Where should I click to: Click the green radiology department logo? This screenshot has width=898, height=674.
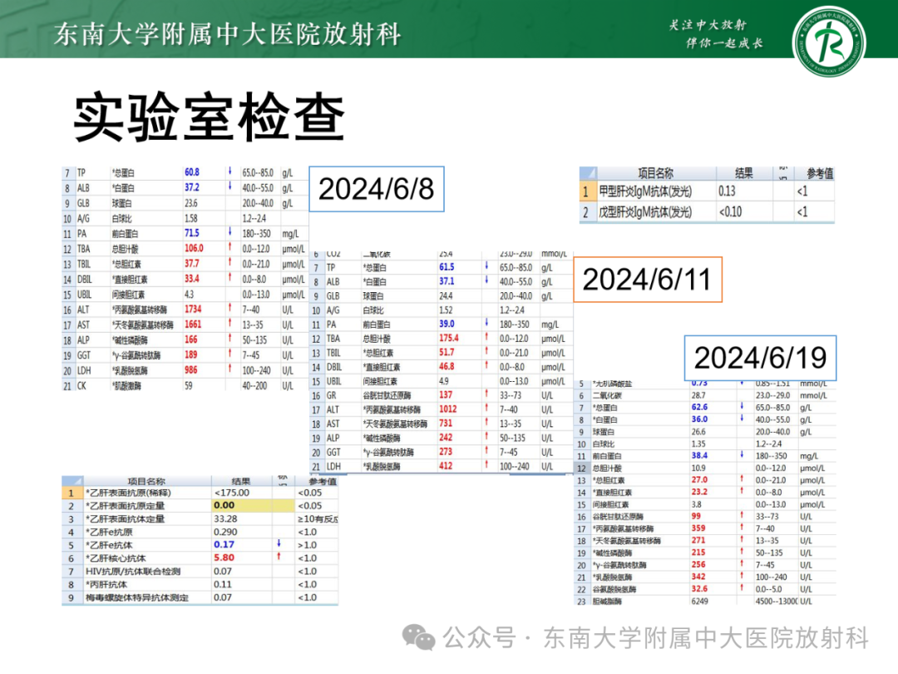828,42
